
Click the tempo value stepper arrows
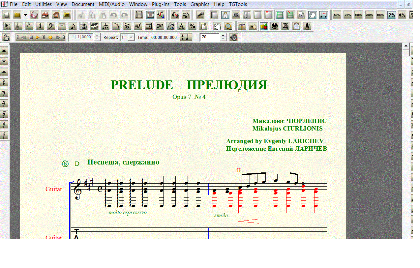coord(223,37)
